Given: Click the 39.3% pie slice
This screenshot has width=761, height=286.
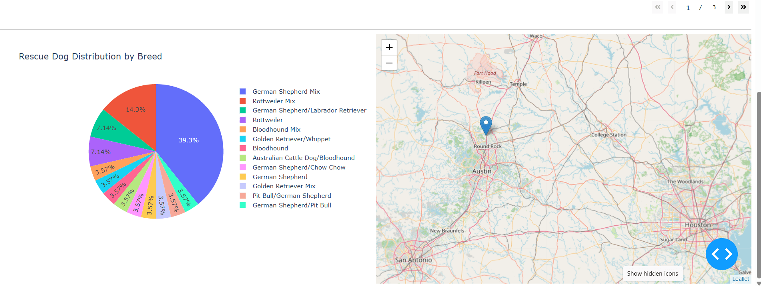Looking at the screenshot, I should point(189,140).
